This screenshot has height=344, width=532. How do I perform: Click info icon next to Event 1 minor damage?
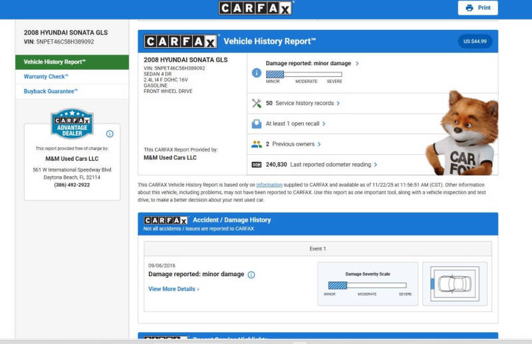(x=251, y=275)
